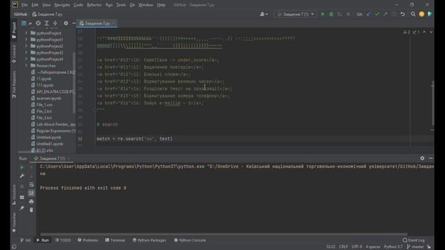445x250 pixels.
Task: Show Git history clock icon
Action: coord(394,14)
